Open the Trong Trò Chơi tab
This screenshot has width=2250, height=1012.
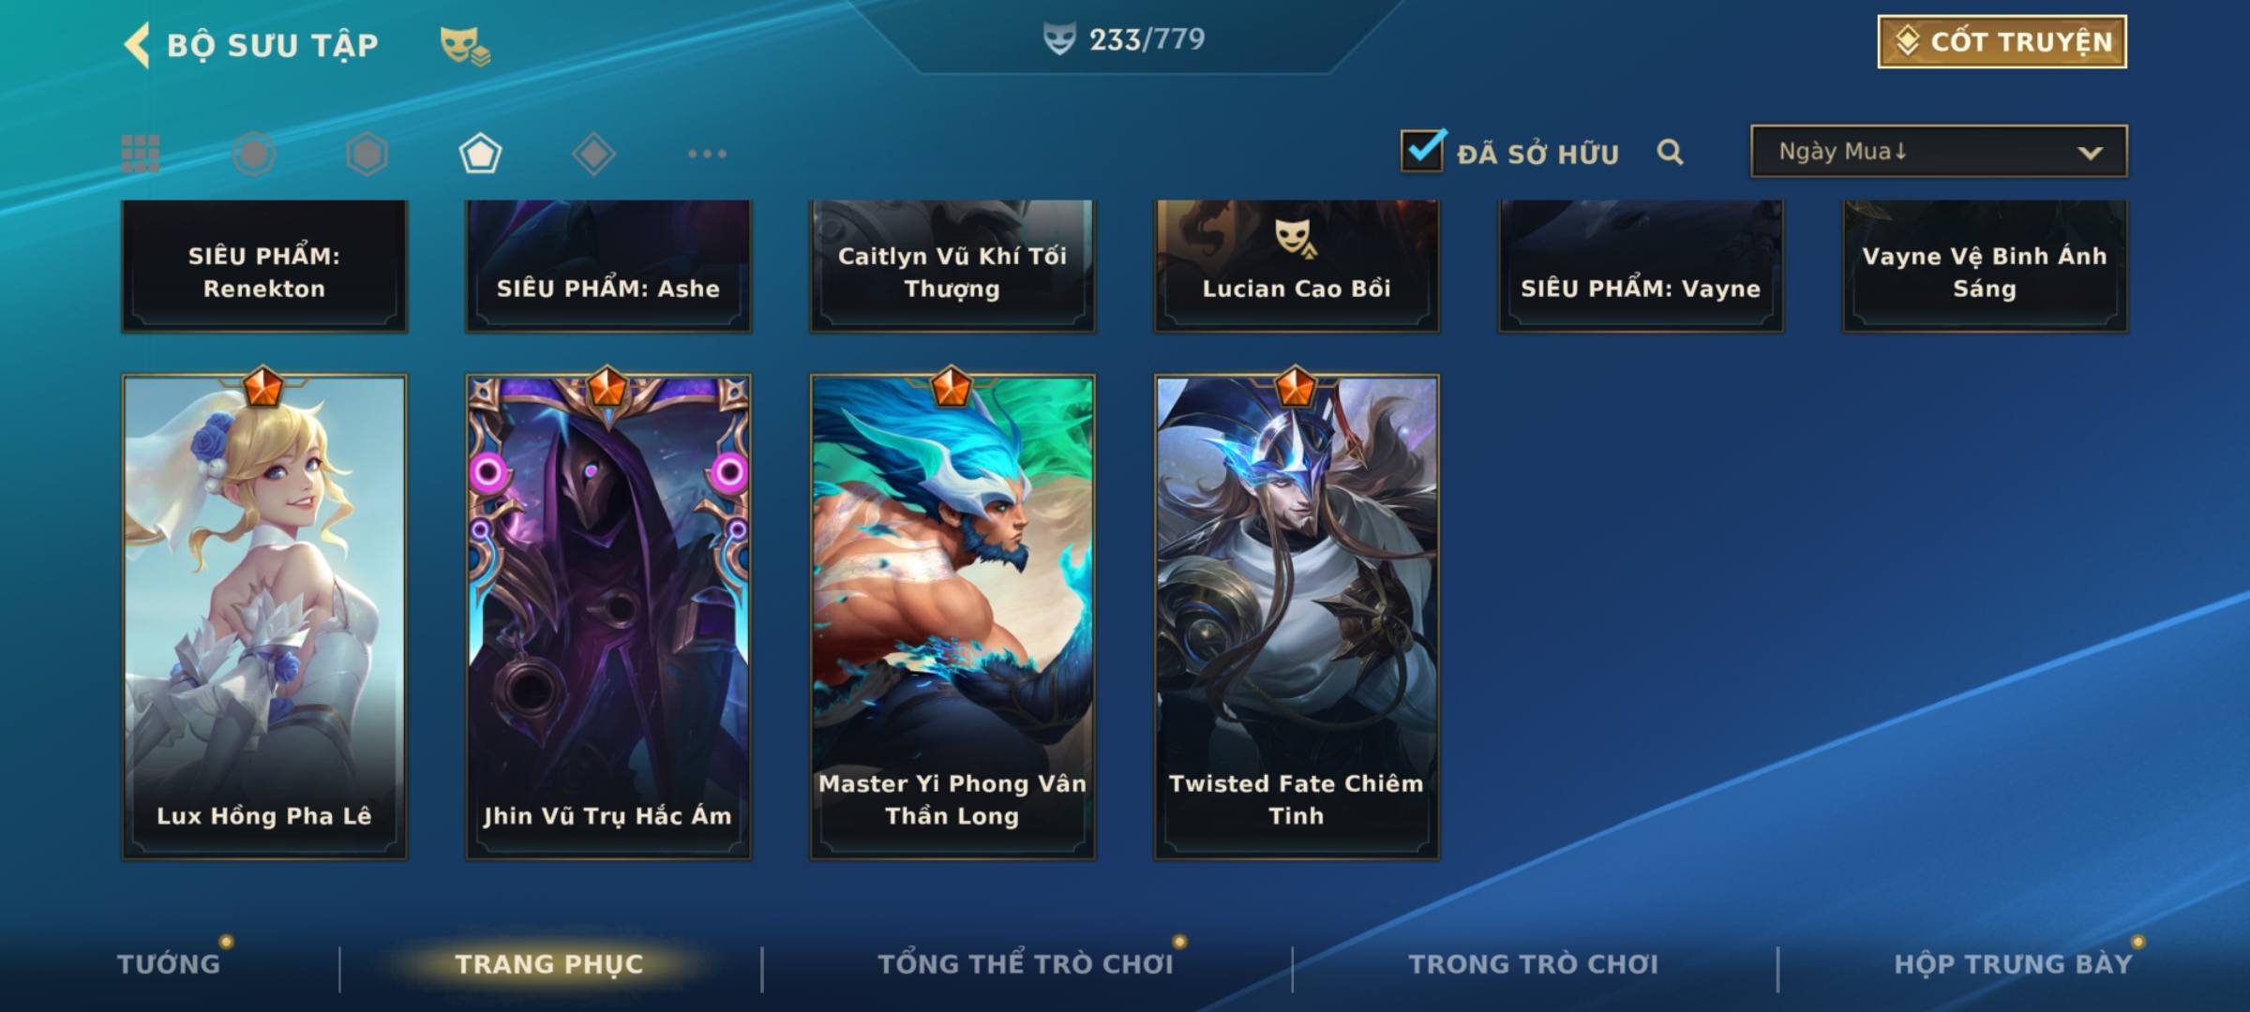tap(1533, 963)
